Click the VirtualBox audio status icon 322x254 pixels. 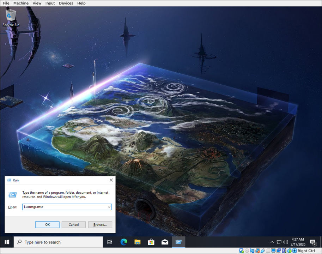pyautogui.click(x=252, y=250)
